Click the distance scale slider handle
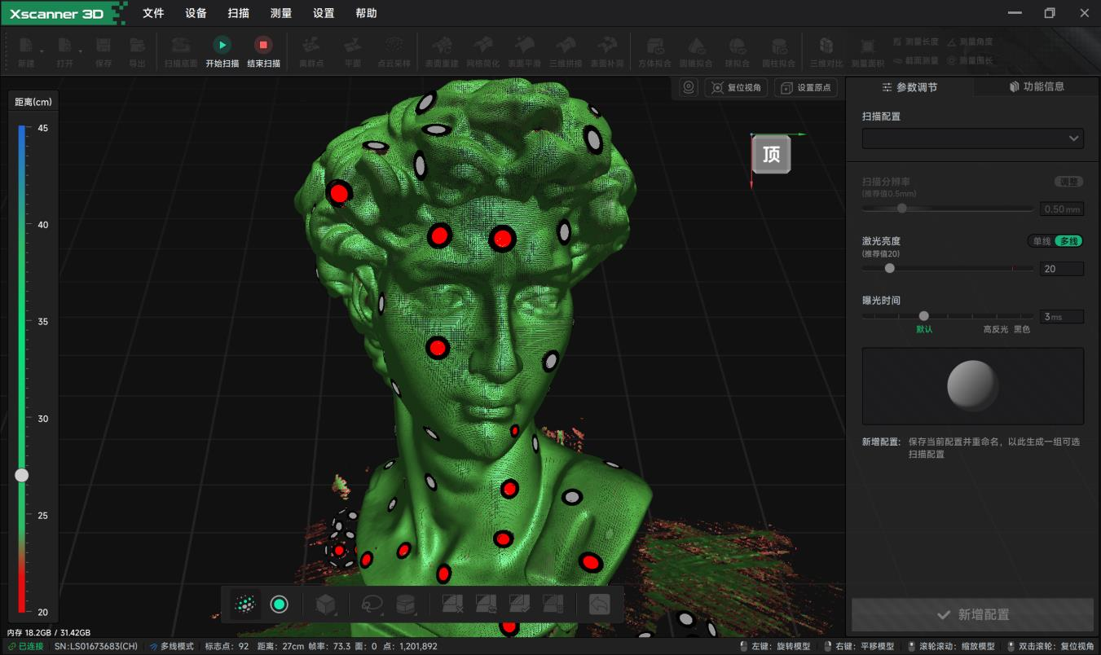Screen dimensions: 1101x655 coord(21,475)
